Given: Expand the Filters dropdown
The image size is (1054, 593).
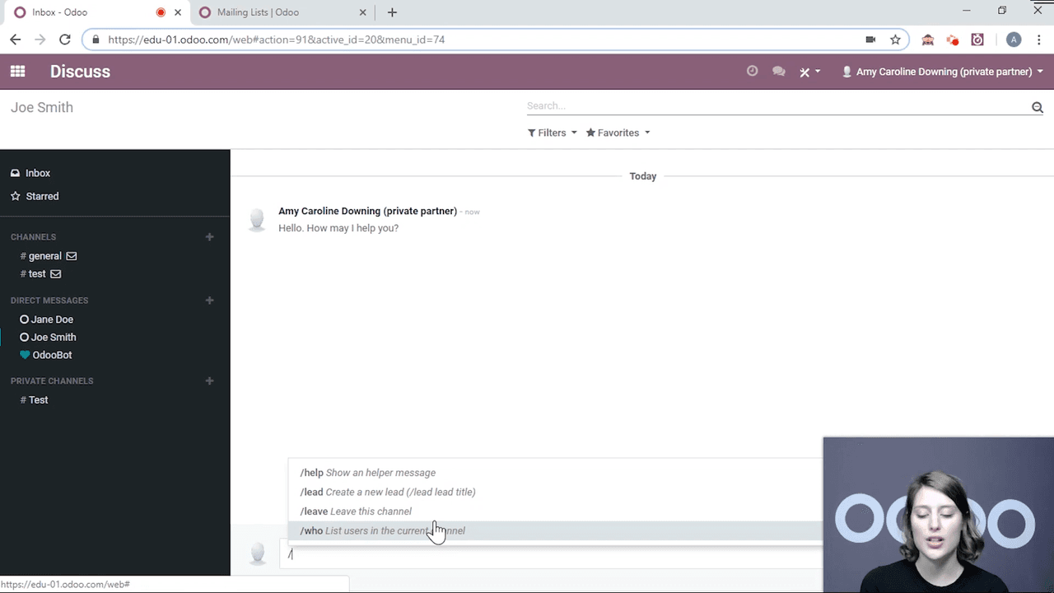Looking at the screenshot, I should pos(552,133).
